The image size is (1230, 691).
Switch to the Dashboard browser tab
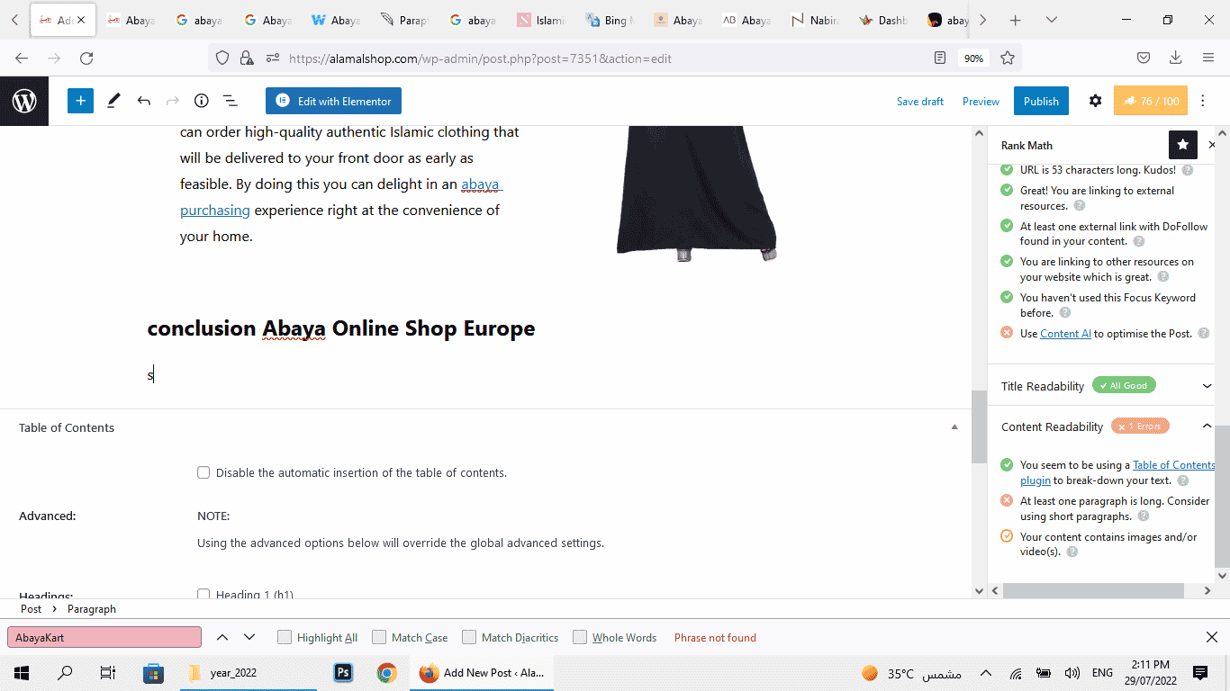click(x=883, y=20)
